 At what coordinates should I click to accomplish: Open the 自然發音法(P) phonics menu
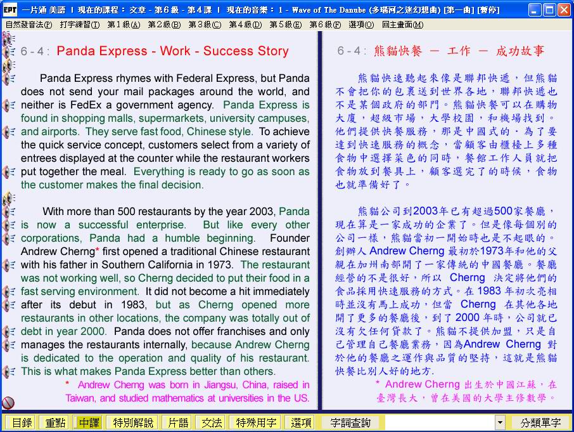(x=29, y=24)
